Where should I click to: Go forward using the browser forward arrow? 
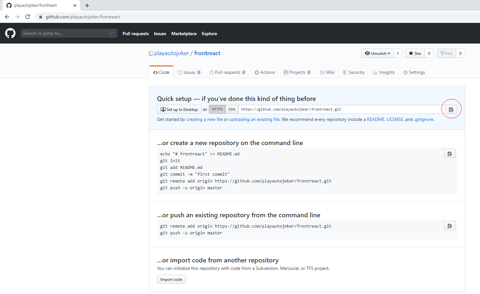tap(17, 17)
